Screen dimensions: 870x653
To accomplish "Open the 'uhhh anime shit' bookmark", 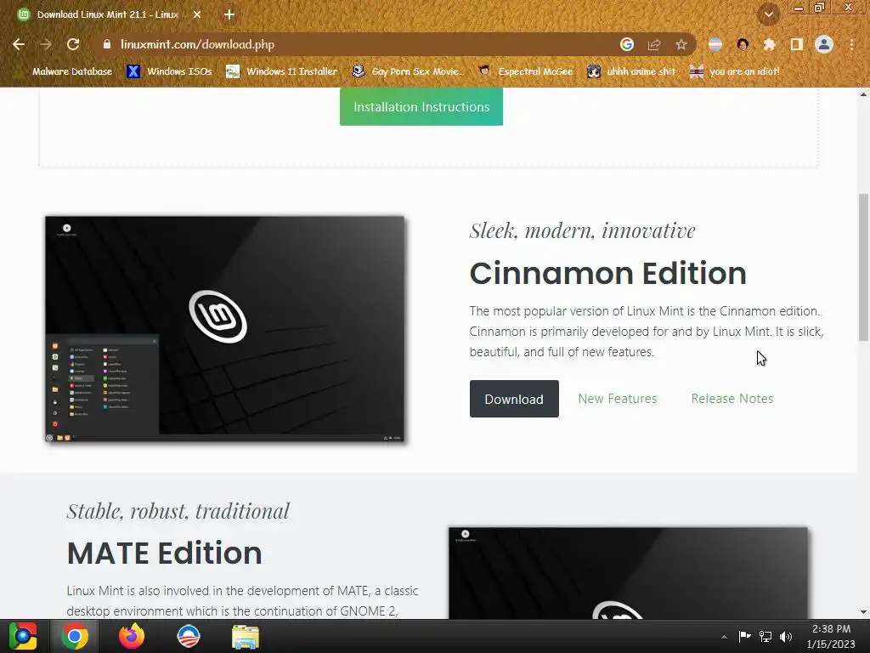I will point(632,71).
